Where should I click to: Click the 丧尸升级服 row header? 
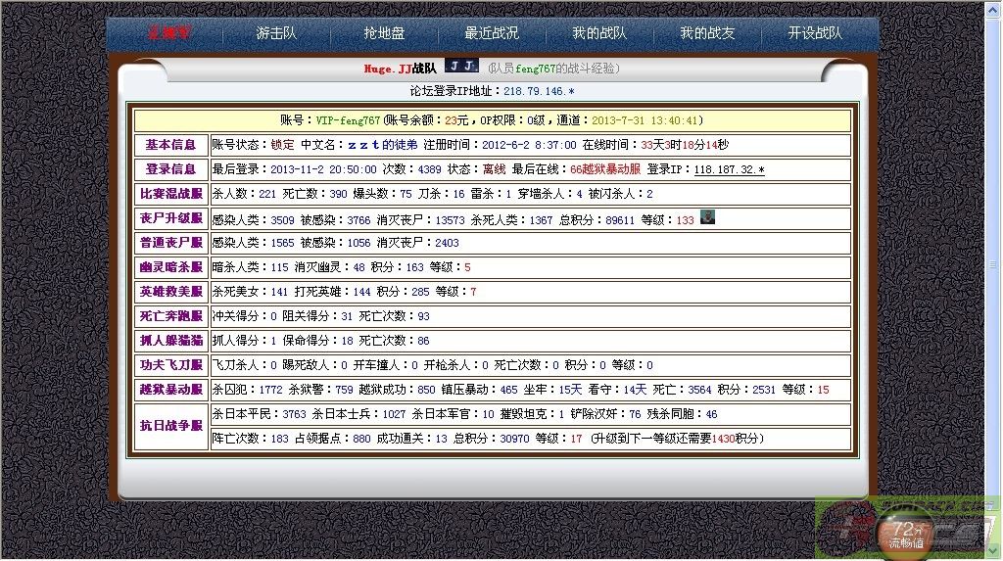[x=171, y=218]
